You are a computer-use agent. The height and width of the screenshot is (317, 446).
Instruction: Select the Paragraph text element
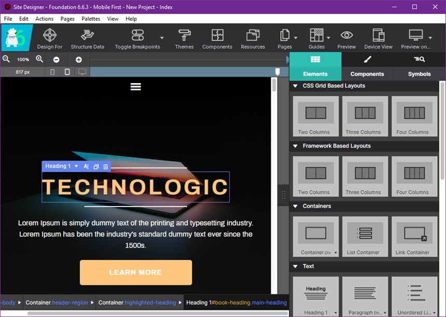(365, 297)
